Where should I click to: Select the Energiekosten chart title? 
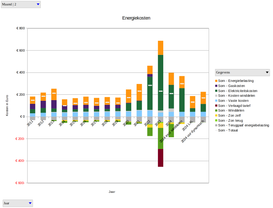[x=136, y=18]
